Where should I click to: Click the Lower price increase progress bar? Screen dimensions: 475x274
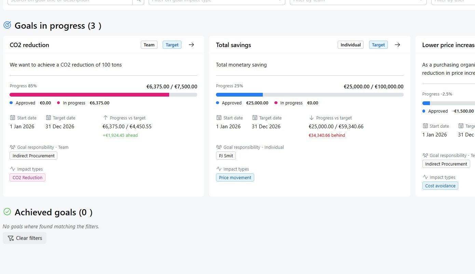coord(448,103)
